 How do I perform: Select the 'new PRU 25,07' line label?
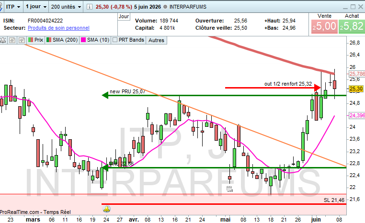(127, 91)
